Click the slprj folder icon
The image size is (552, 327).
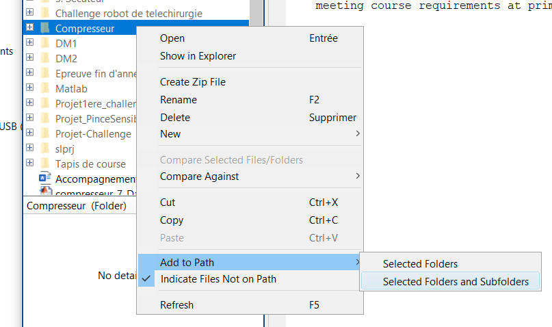(45, 148)
